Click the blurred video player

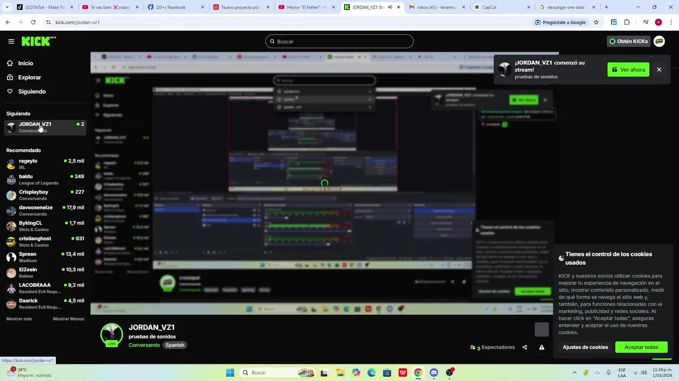click(x=324, y=183)
